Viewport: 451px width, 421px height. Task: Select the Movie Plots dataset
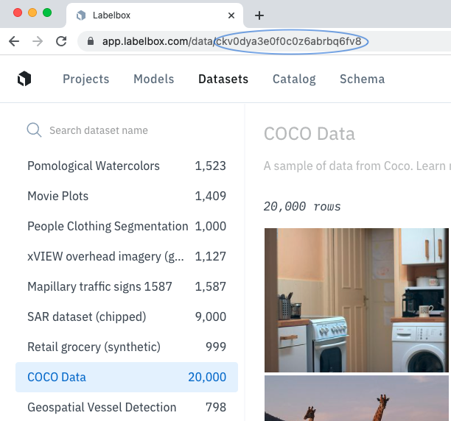pos(127,196)
